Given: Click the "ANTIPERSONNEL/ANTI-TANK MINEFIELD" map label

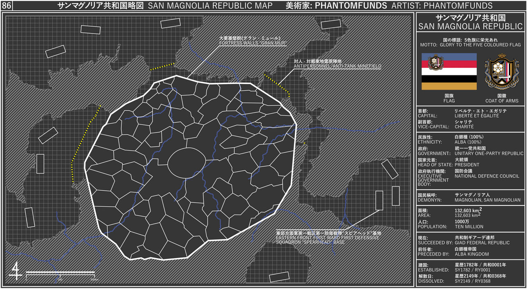Looking at the screenshot, I should pyautogui.click(x=338, y=66).
